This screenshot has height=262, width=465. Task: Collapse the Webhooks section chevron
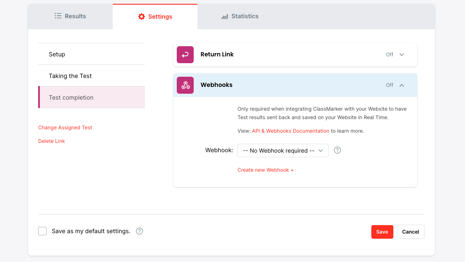click(402, 85)
